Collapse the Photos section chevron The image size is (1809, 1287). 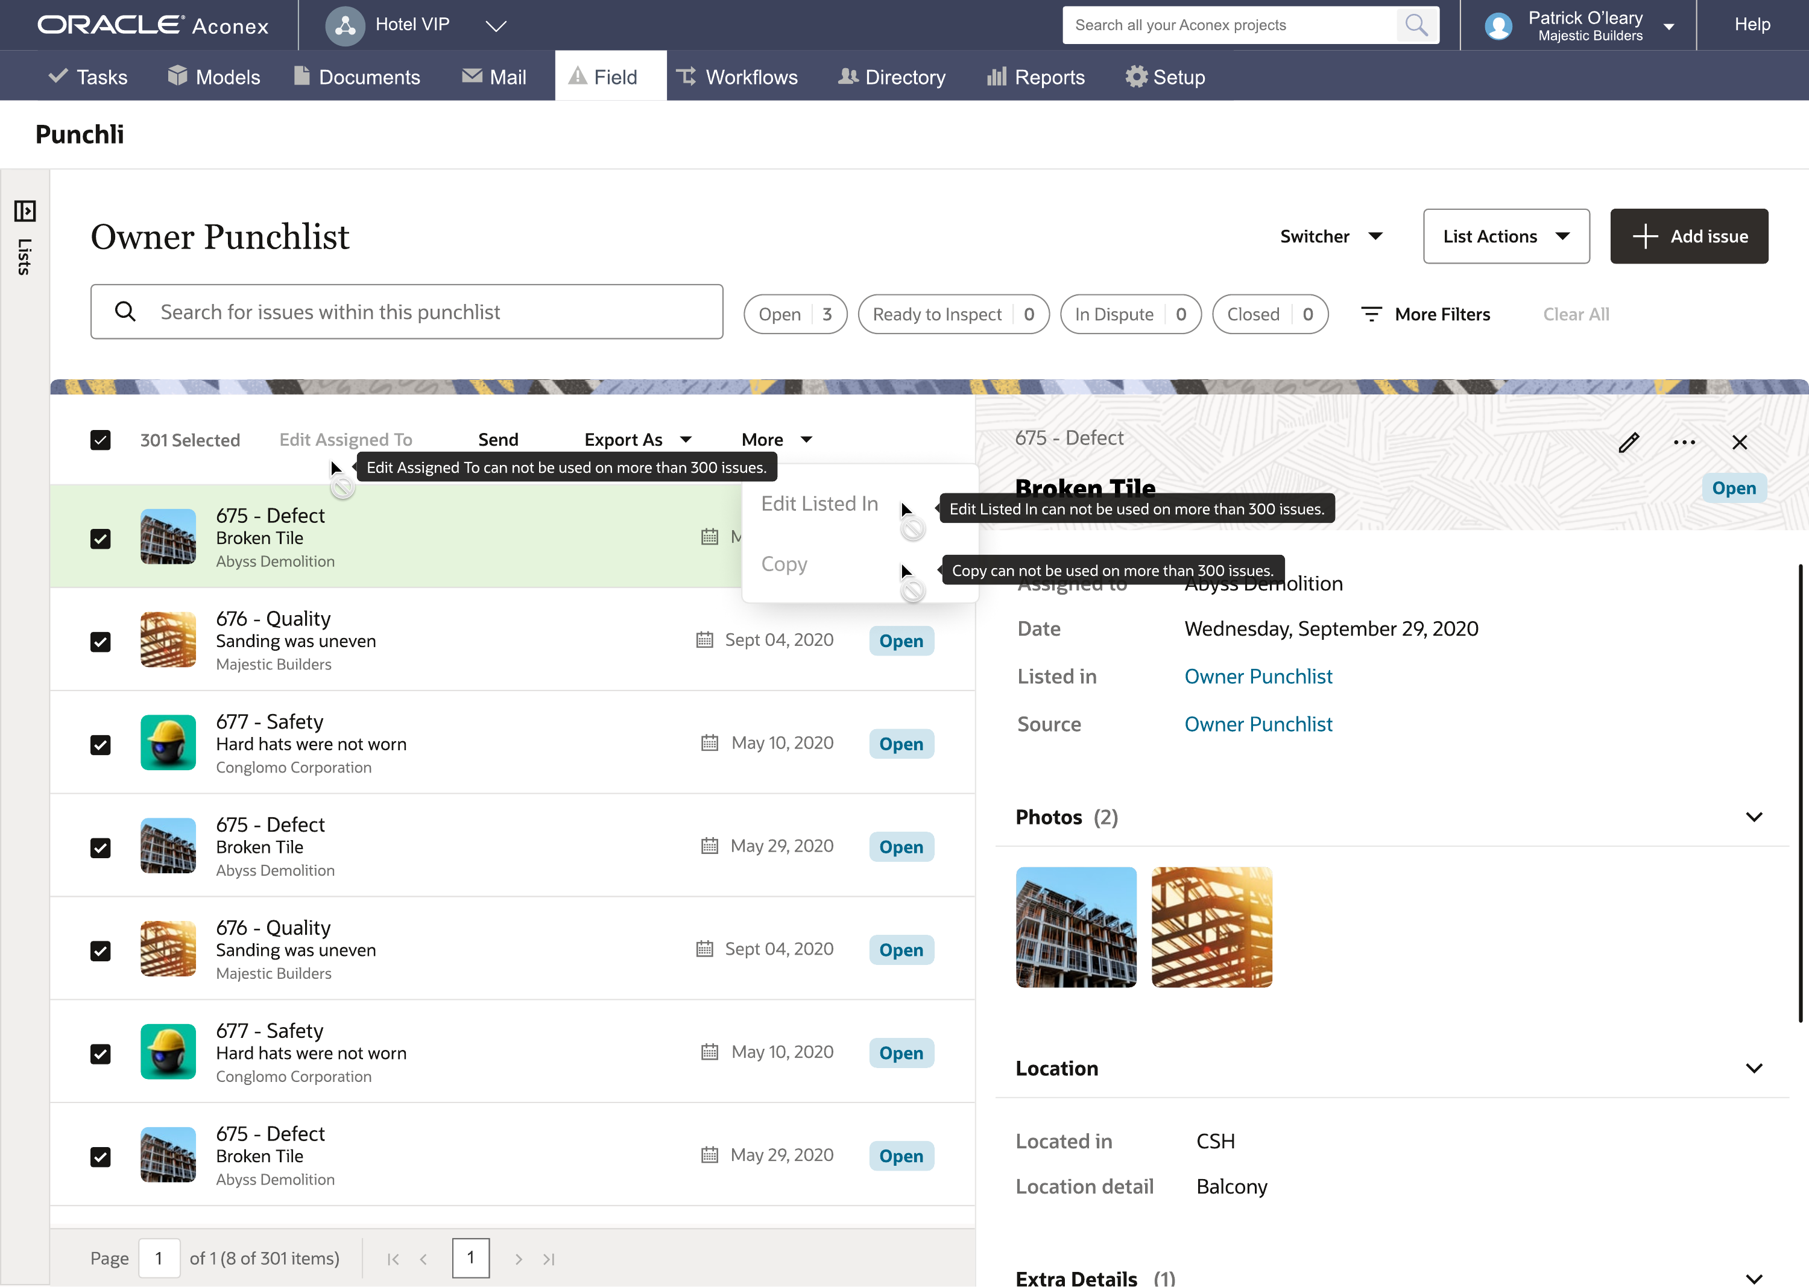(1754, 817)
